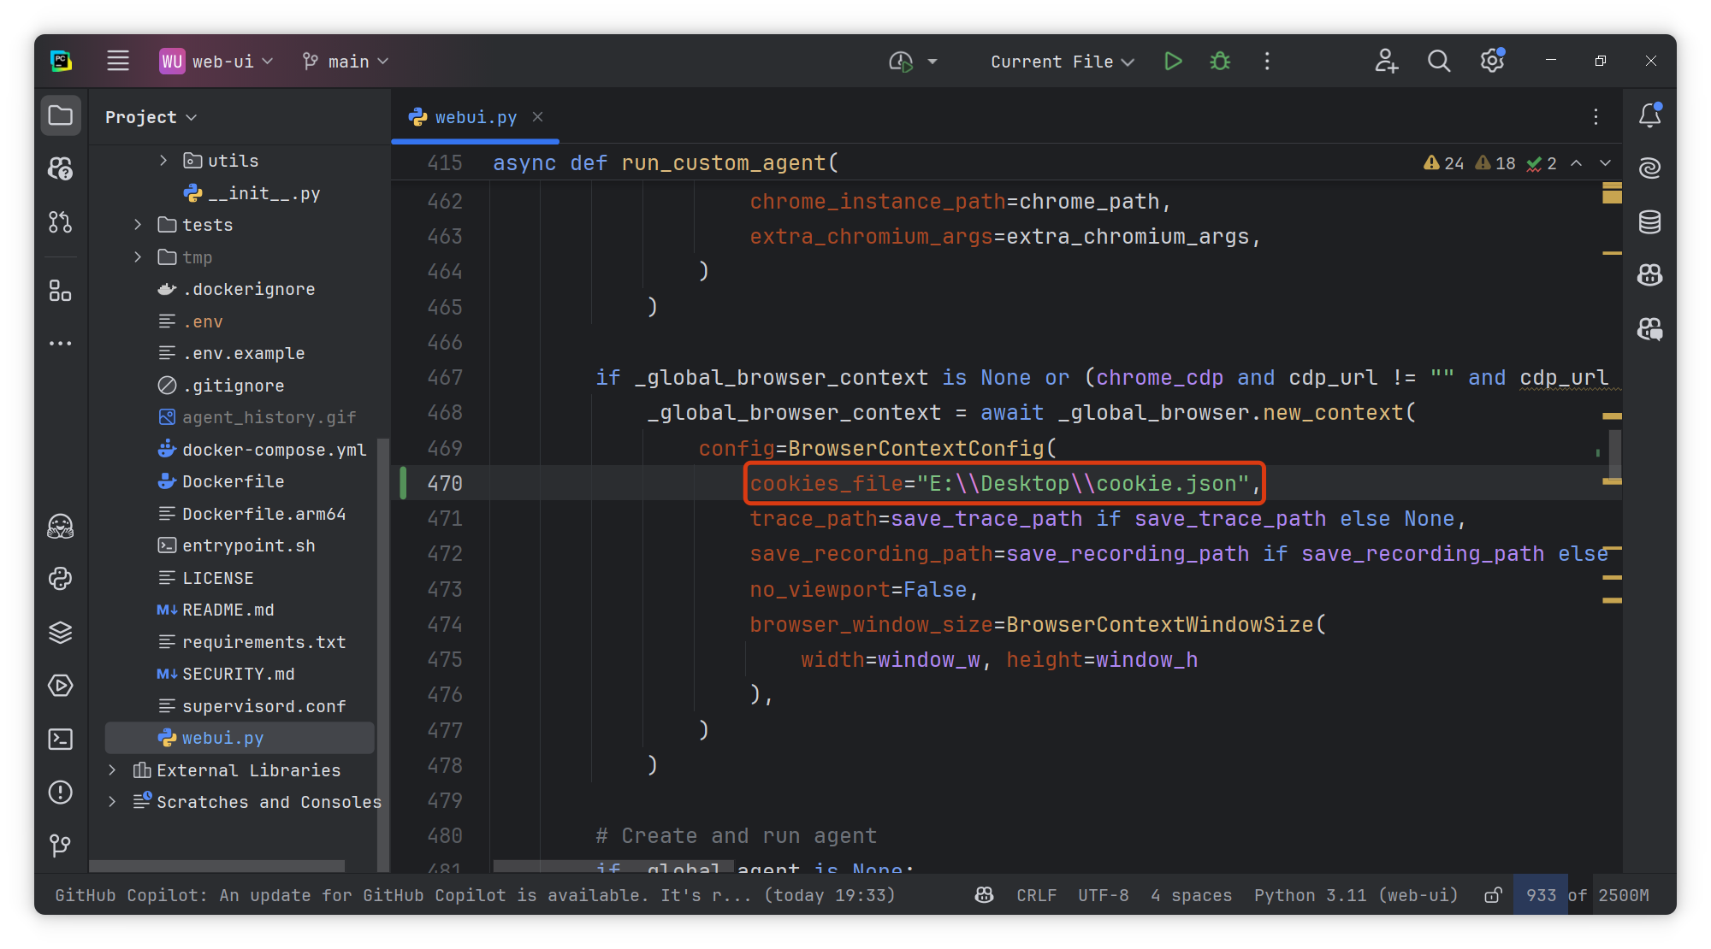Toggle the Project tool window folder icon
The width and height of the screenshot is (1711, 949).
(x=60, y=115)
